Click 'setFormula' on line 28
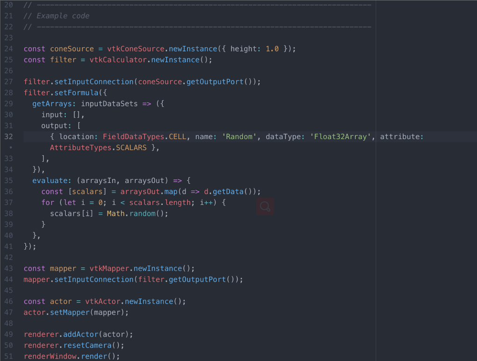The height and width of the screenshot is (361, 477). (x=76, y=93)
